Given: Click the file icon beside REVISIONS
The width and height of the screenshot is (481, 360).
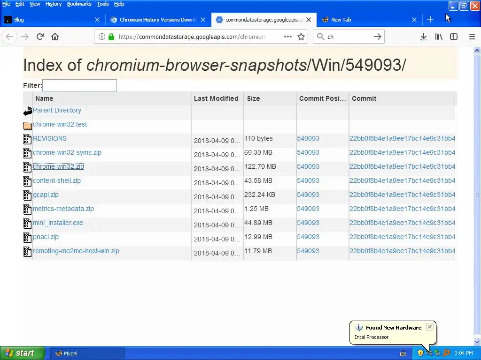Looking at the screenshot, I should pyautogui.click(x=27, y=139).
